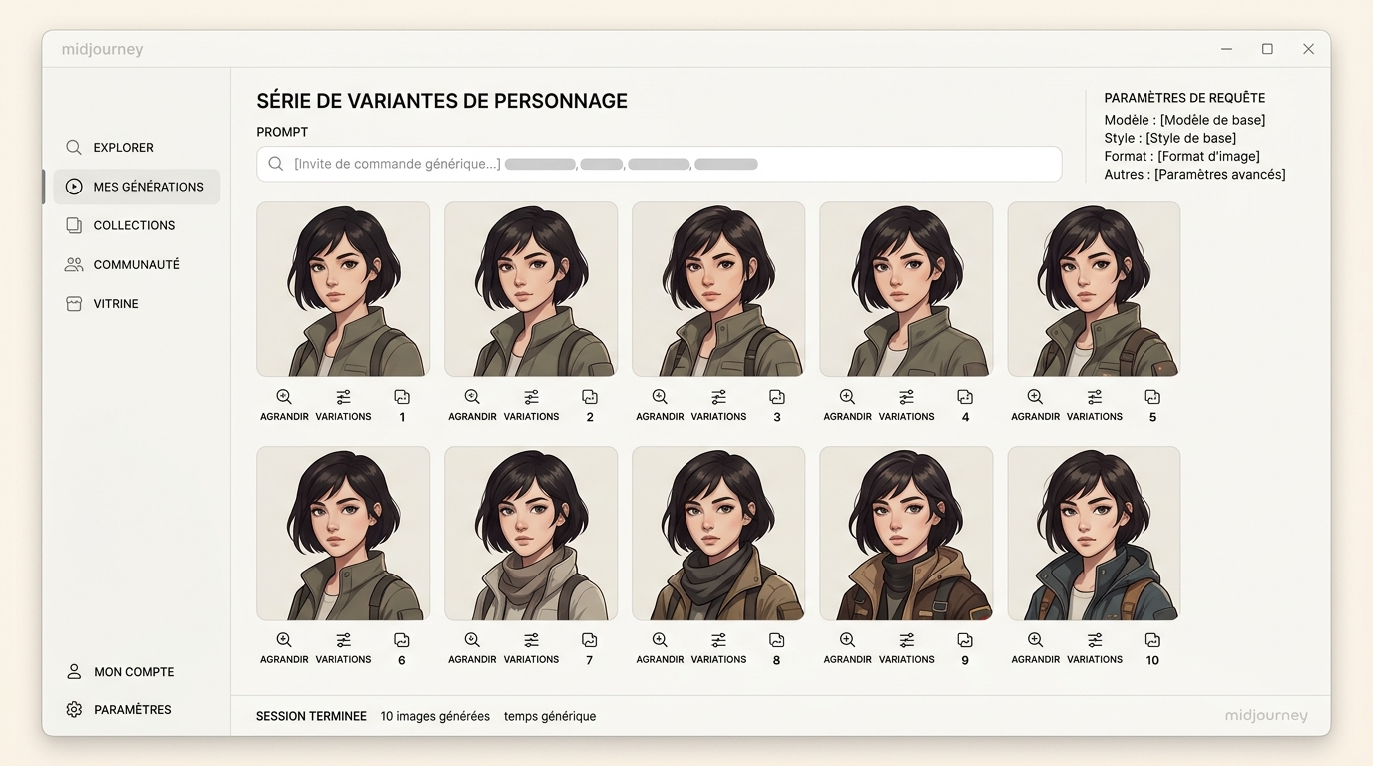Image resolution: width=1373 pixels, height=766 pixels.
Task: Click the 'Style : [Style de base]' parameter text
Action: click(1169, 138)
